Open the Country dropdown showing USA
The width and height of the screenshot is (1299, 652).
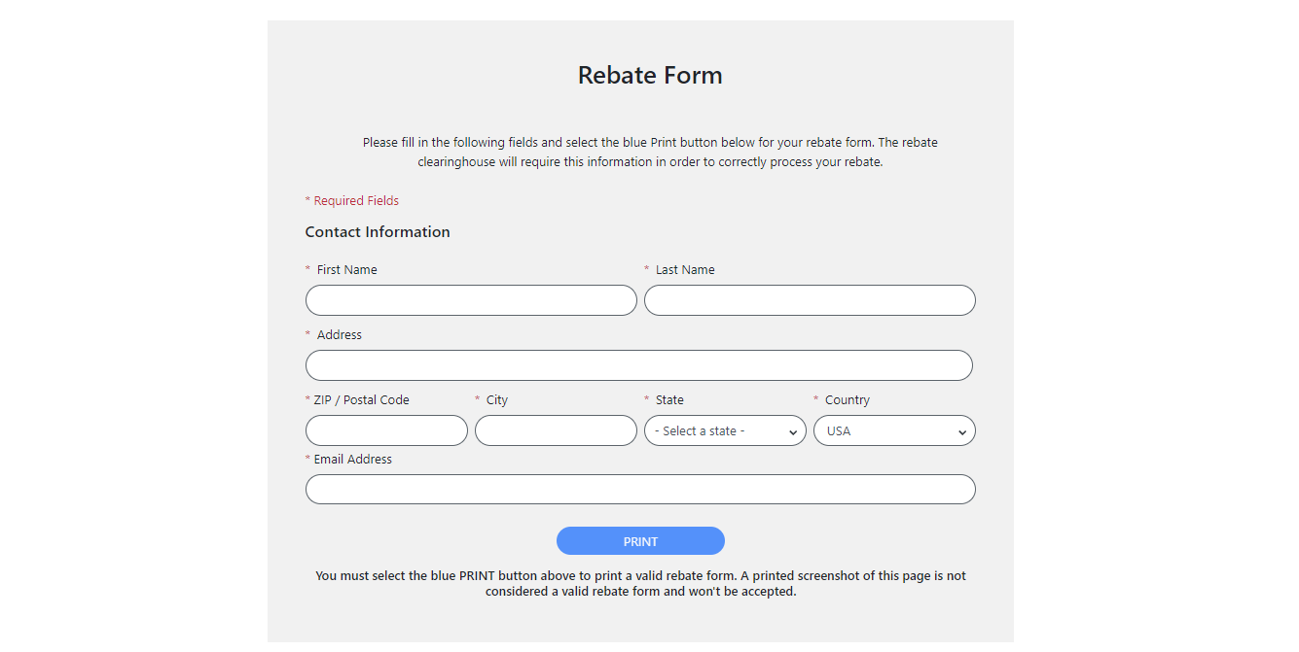point(894,430)
